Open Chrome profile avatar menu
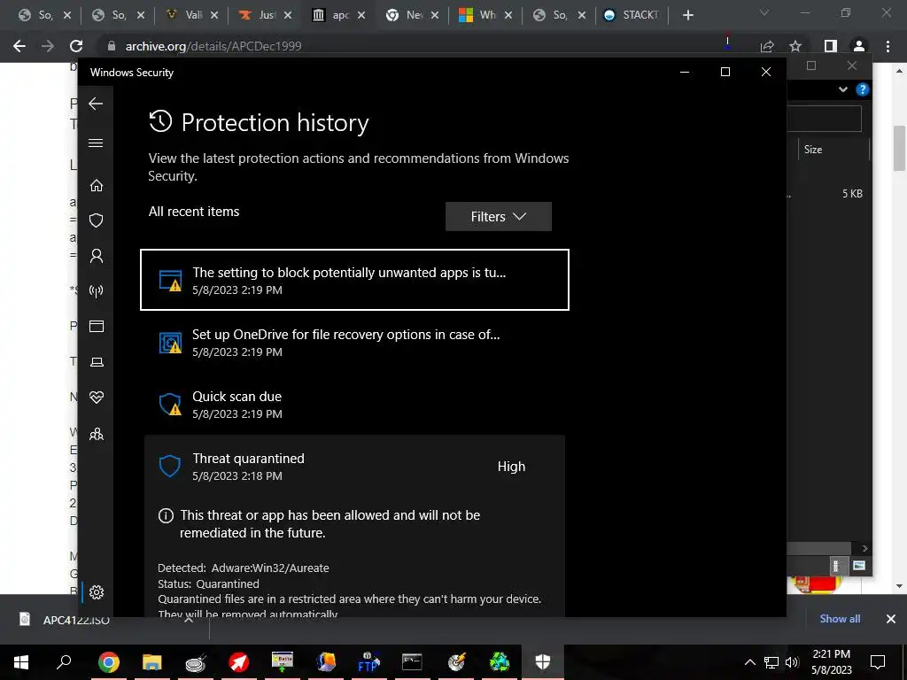 coord(859,46)
